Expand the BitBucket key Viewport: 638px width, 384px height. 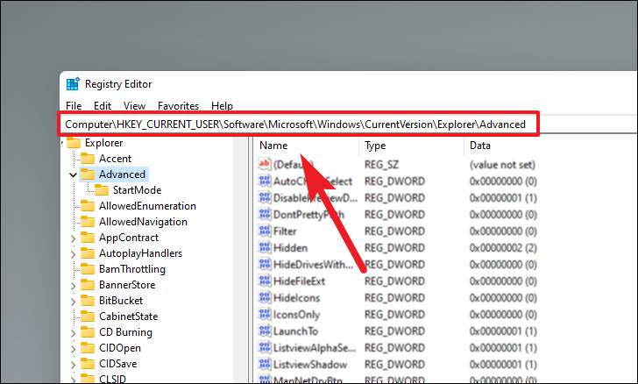point(74,302)
